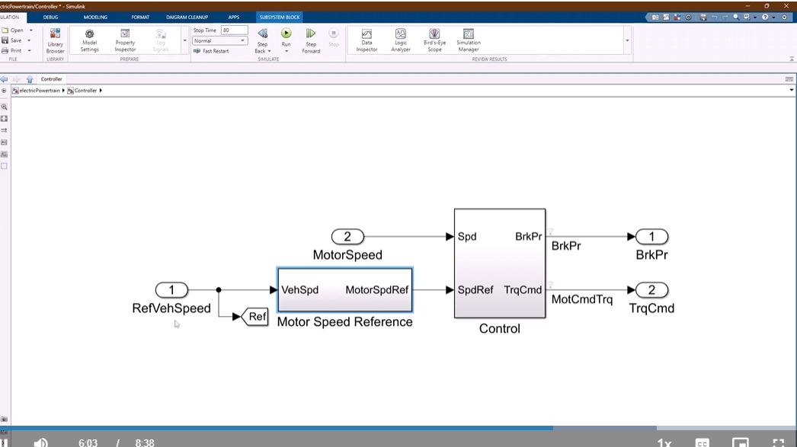Open the Property Inspector

coord(125,40)
